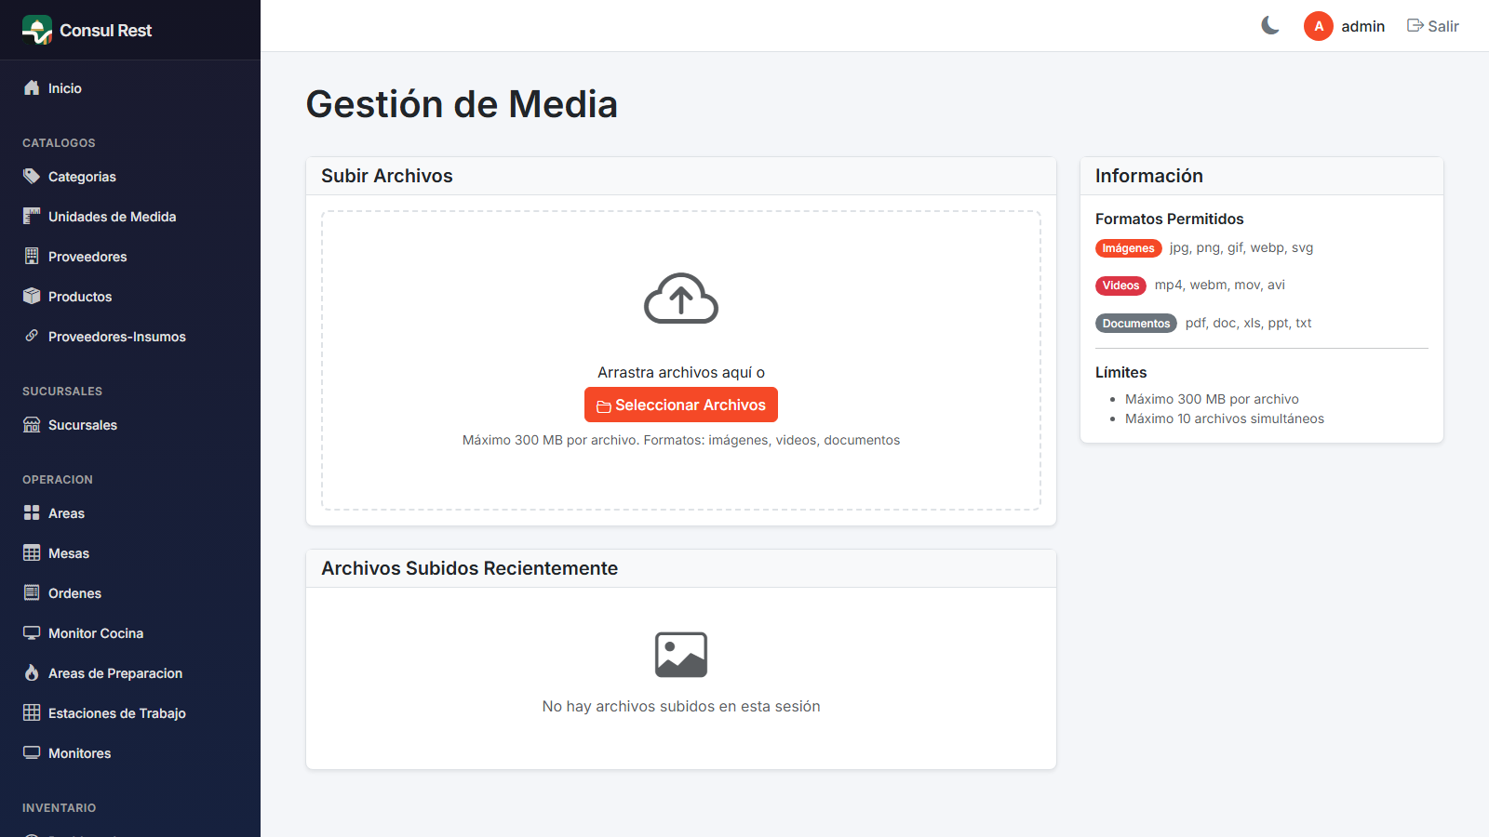Click the Consul Rest logo icon

pyautogui.click(x=37, y=30)
